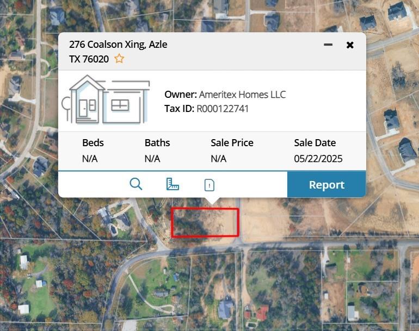Open the property Report
Viewport: 419px width, 331px height.
coord(326,185)
